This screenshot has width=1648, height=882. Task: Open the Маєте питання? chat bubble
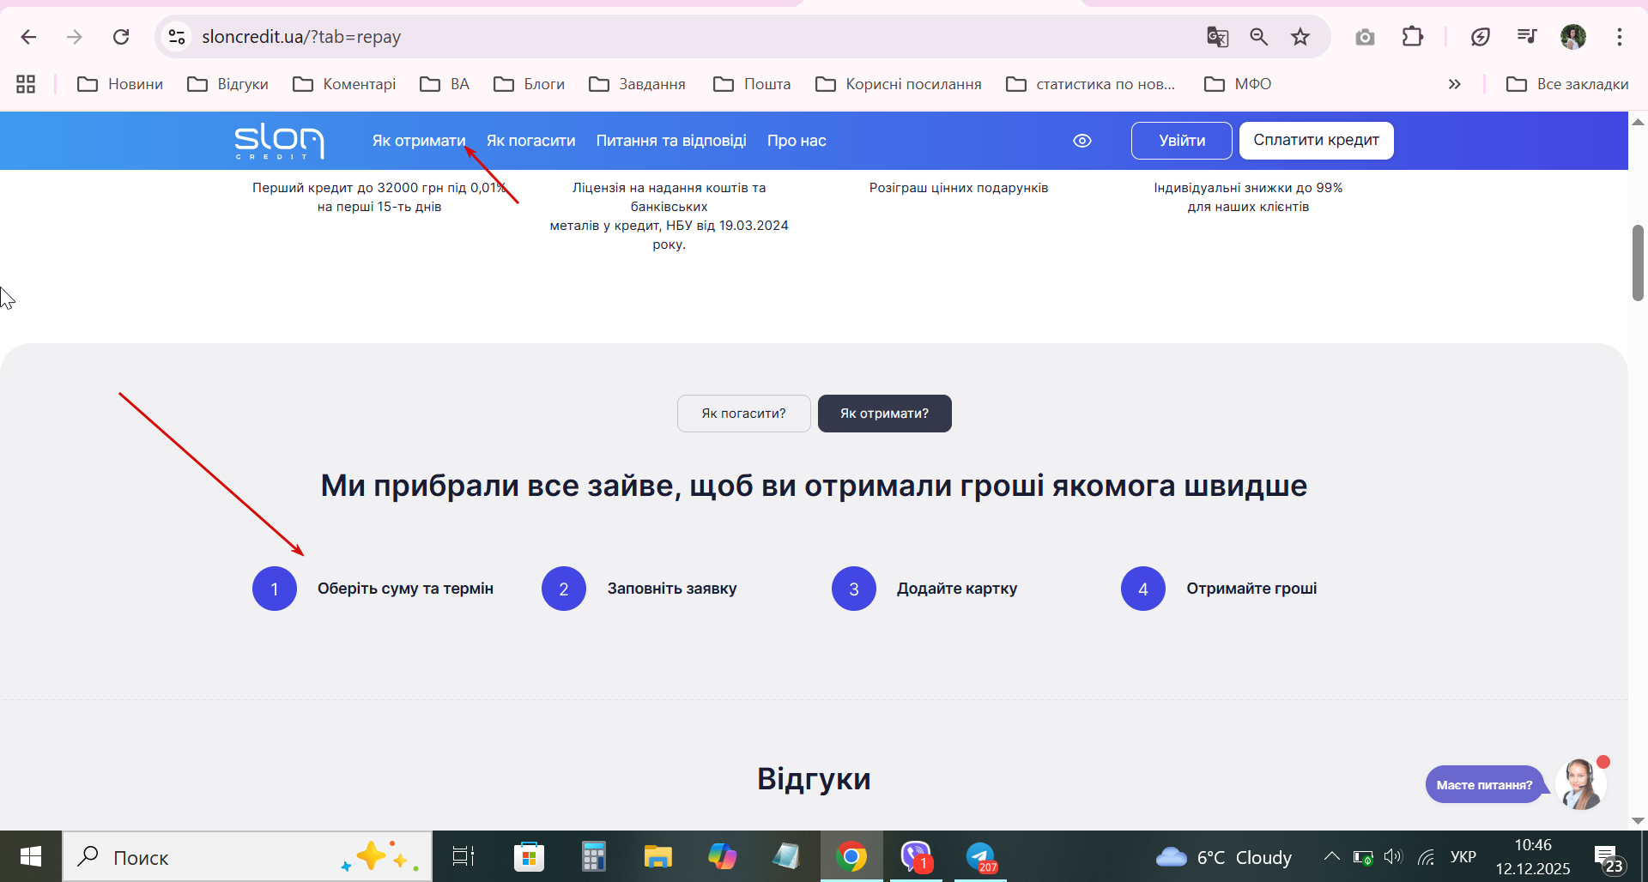(x=1485, y=785)
